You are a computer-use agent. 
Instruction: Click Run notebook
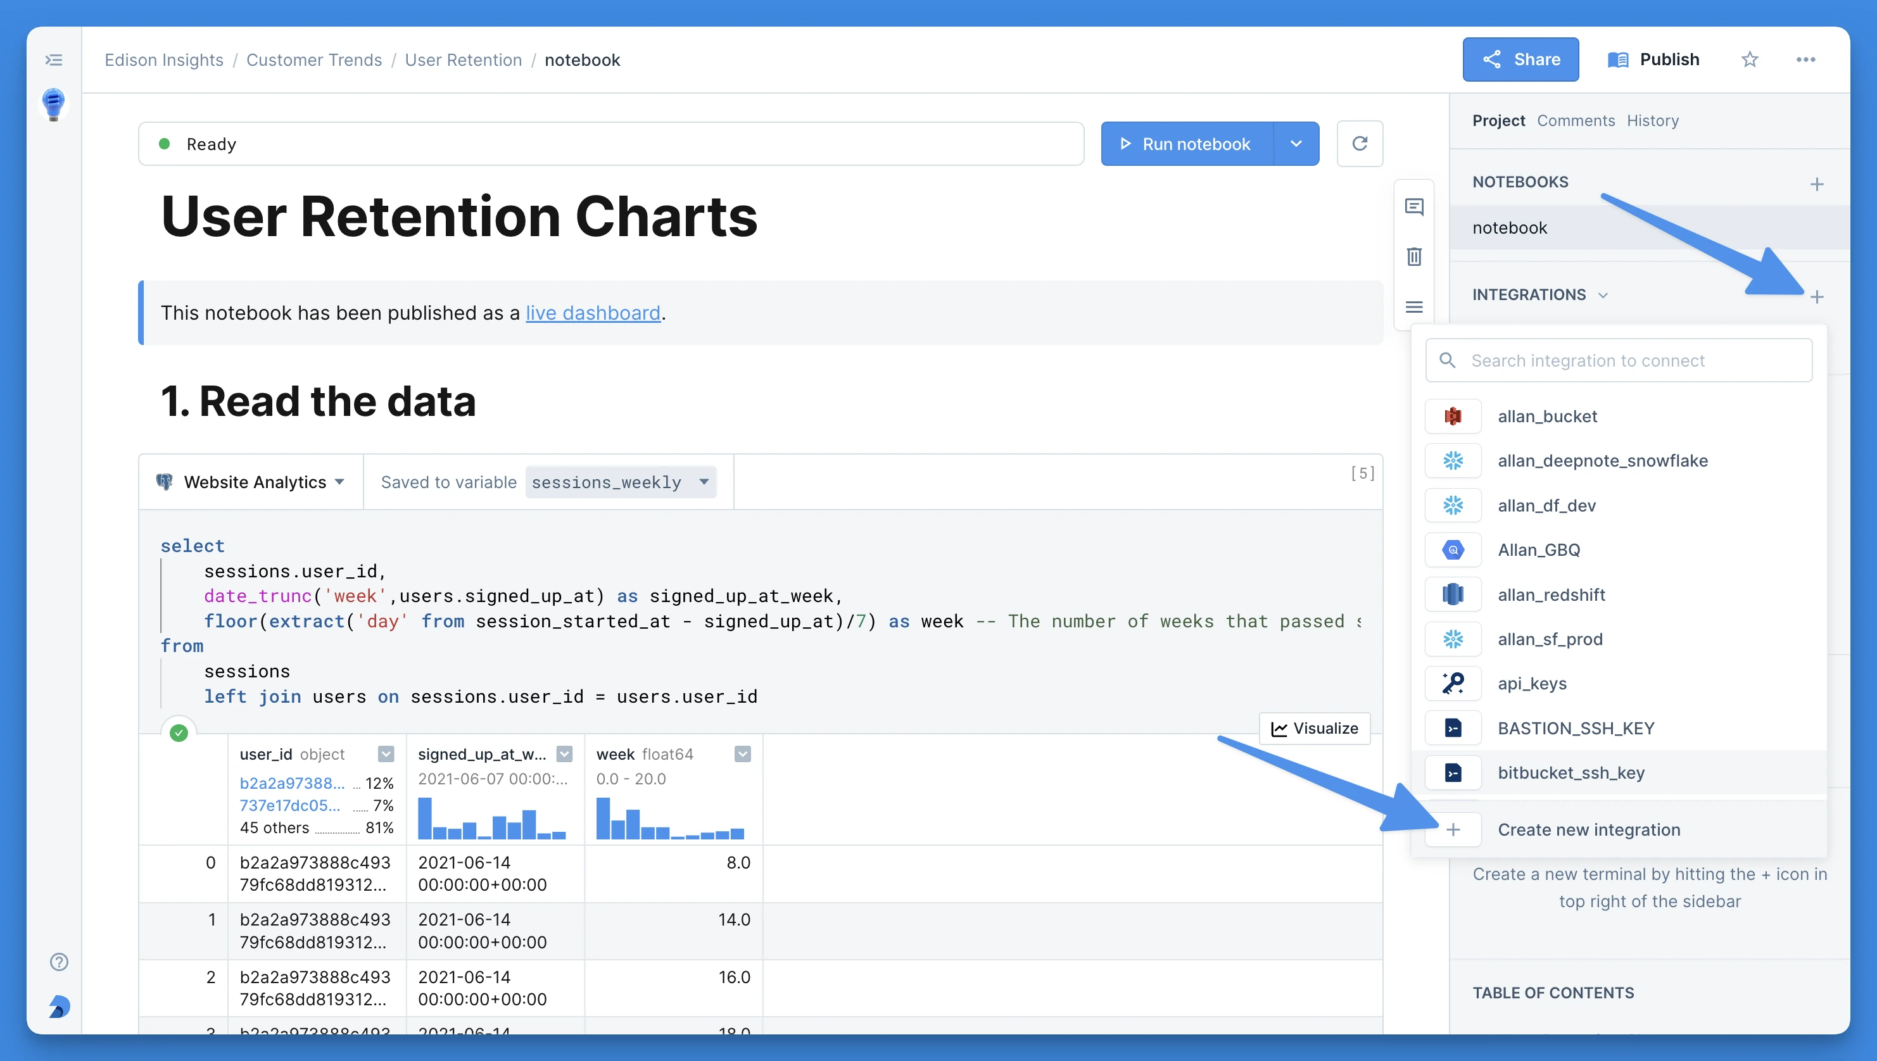pos(1187,144)
